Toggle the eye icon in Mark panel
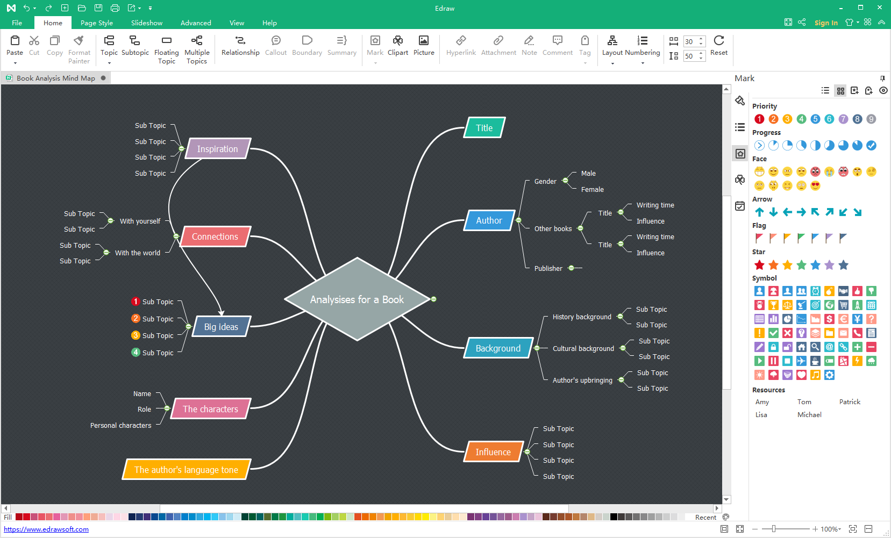 click(883, 91)
